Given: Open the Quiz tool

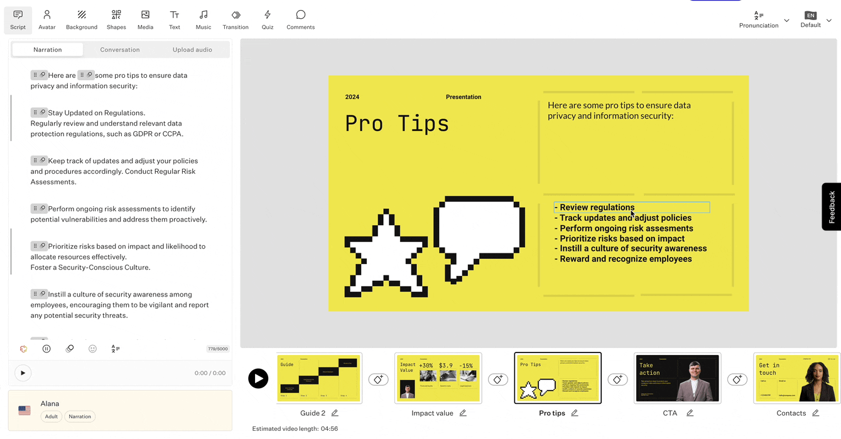Looking at the screenshot, I should pyautogui.click(x=268, y=19).
